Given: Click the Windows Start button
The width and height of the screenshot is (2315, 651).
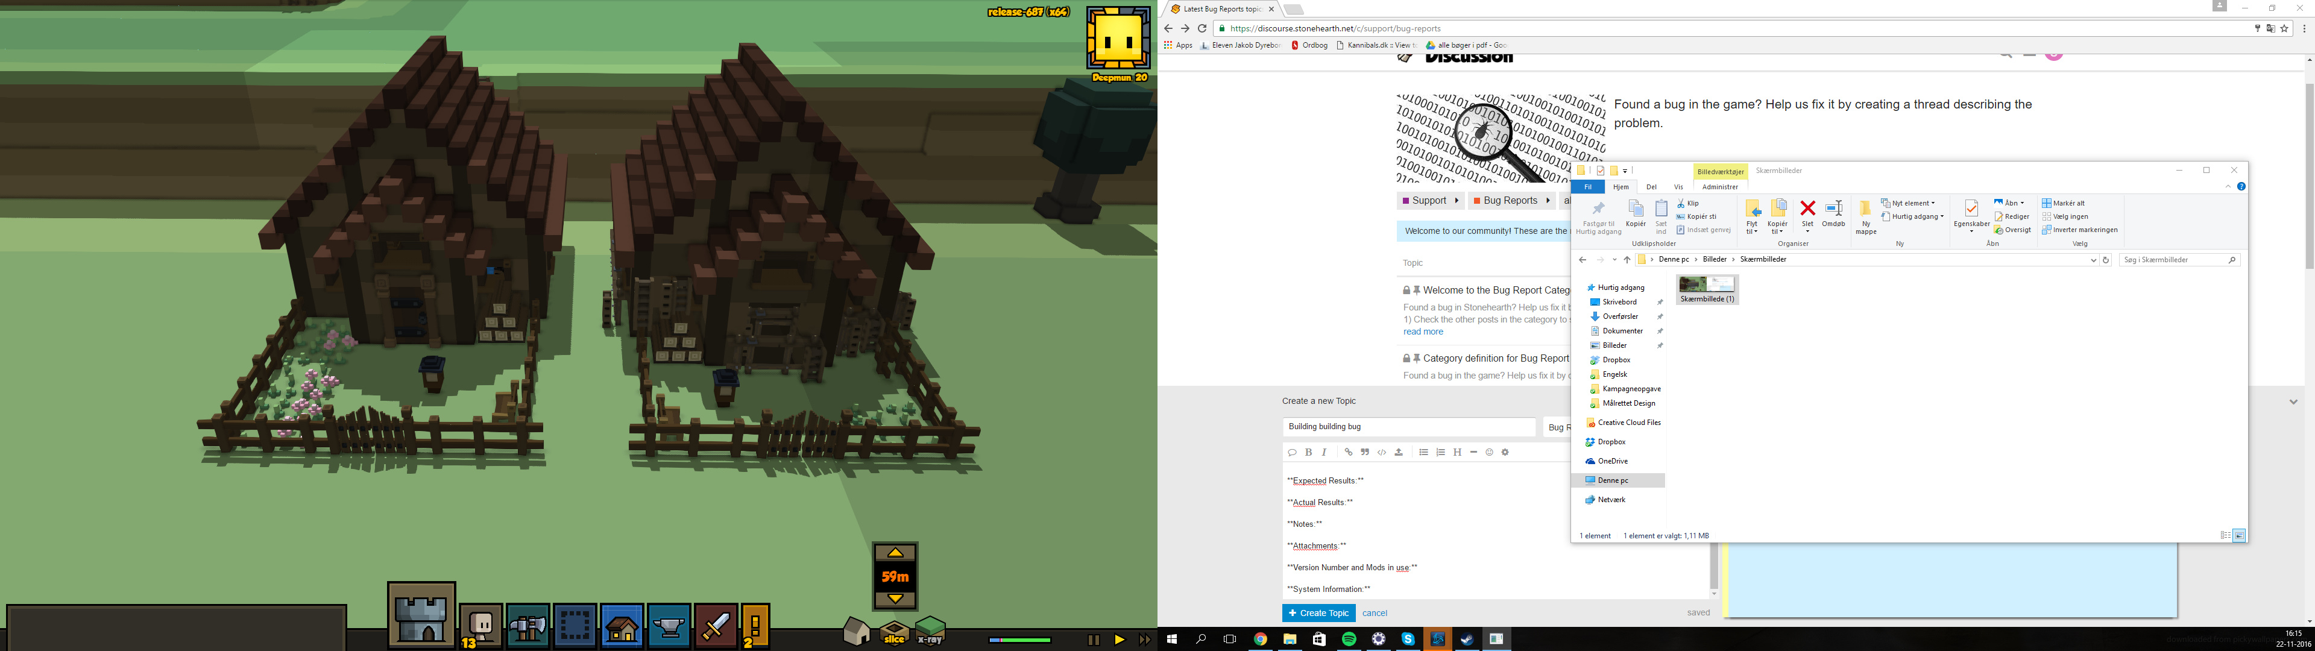Looking at the screenshot, I should (x=1172, y=640).
